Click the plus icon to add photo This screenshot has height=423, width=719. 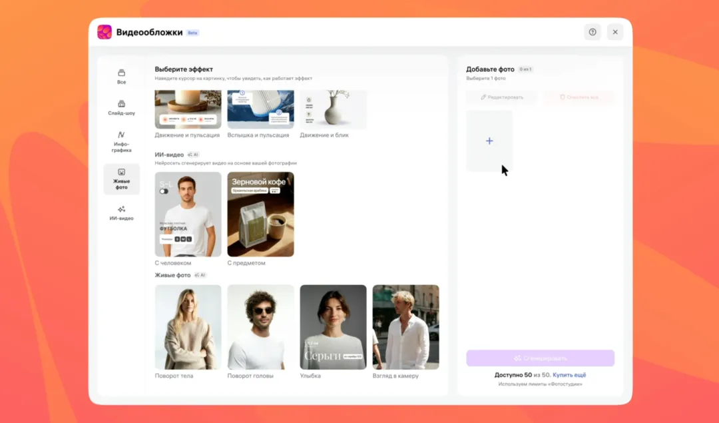click(489, 141)
